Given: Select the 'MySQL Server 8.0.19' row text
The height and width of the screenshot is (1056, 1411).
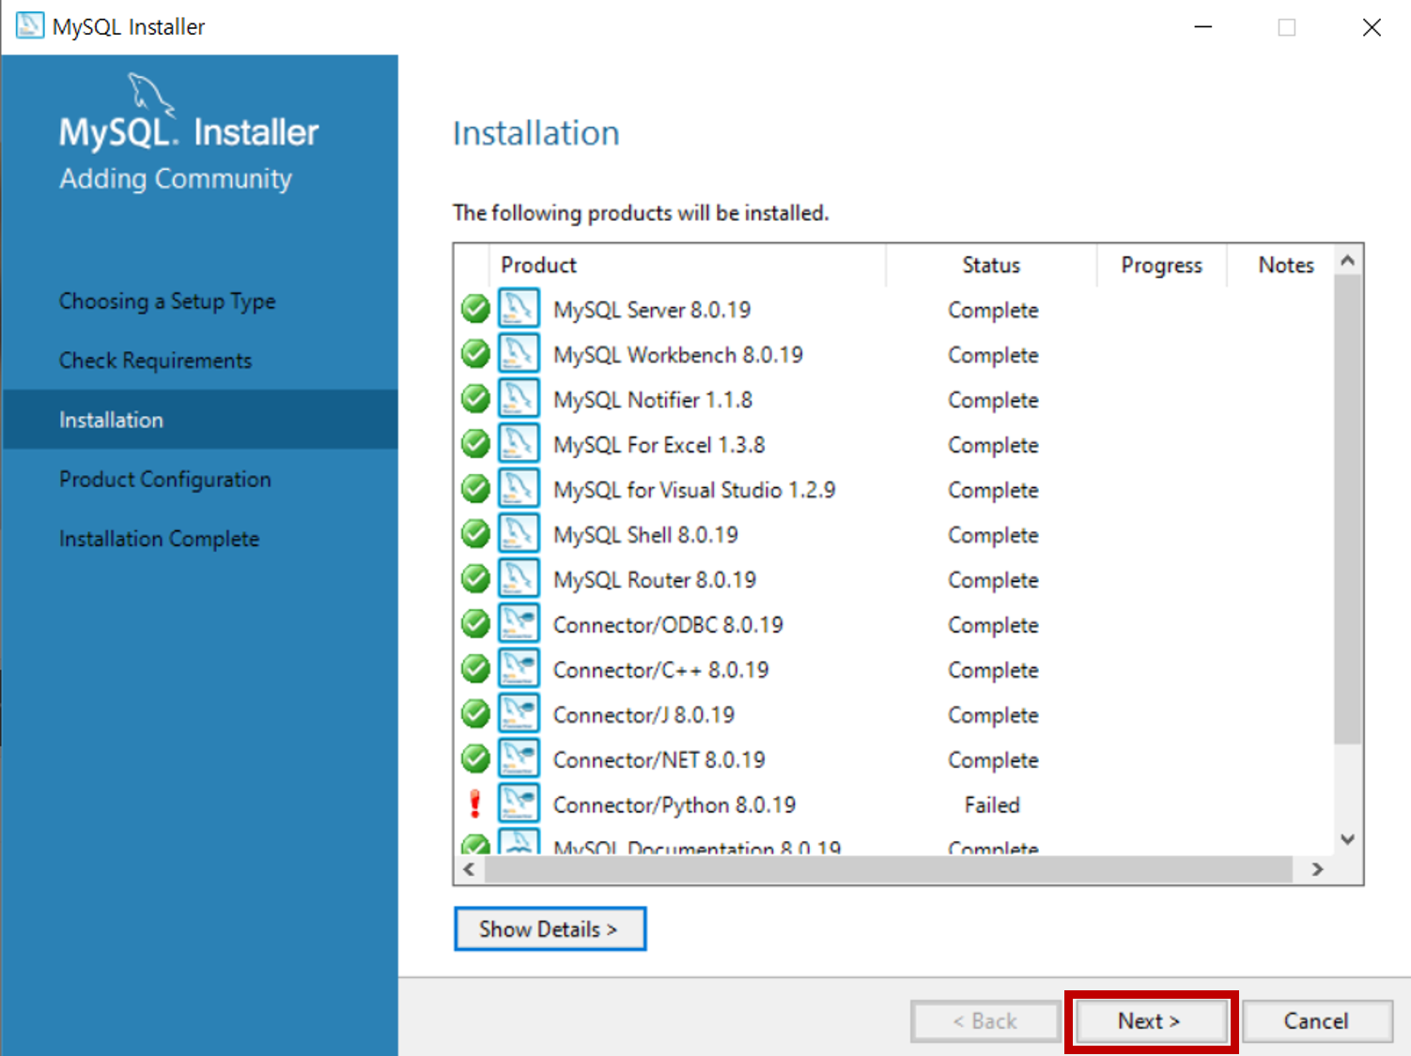Looking at the screenshot, I should [x=652, y=310].
